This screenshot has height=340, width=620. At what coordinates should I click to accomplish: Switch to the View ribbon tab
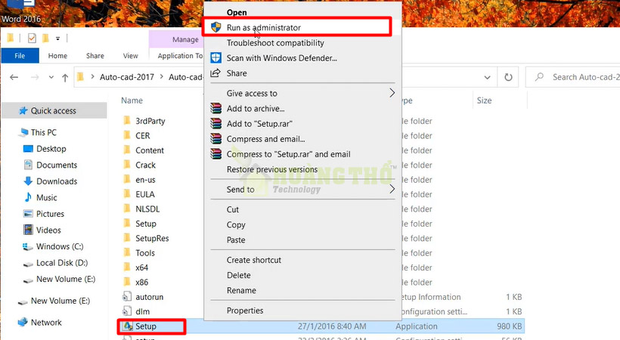tap(131, 56)
